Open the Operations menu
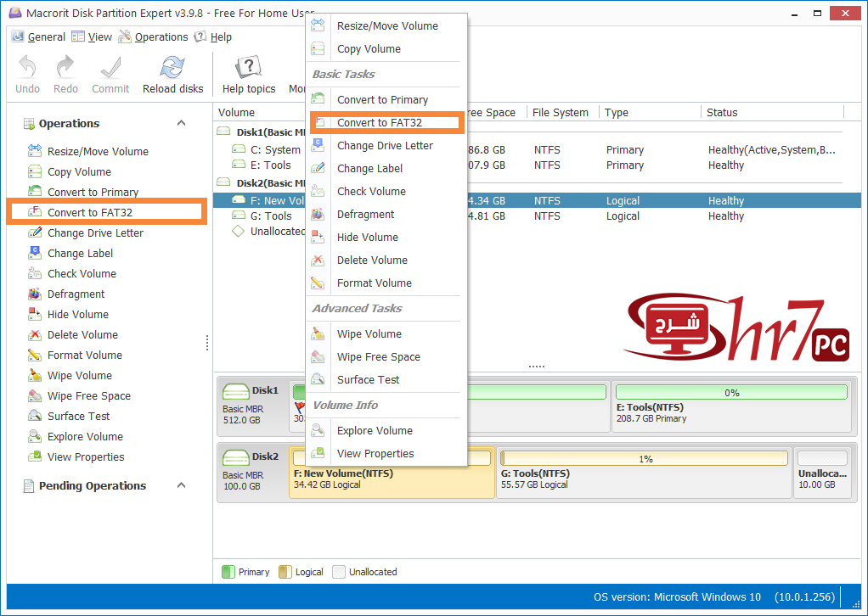The image size is (868, 616). (x=154, y=36)
